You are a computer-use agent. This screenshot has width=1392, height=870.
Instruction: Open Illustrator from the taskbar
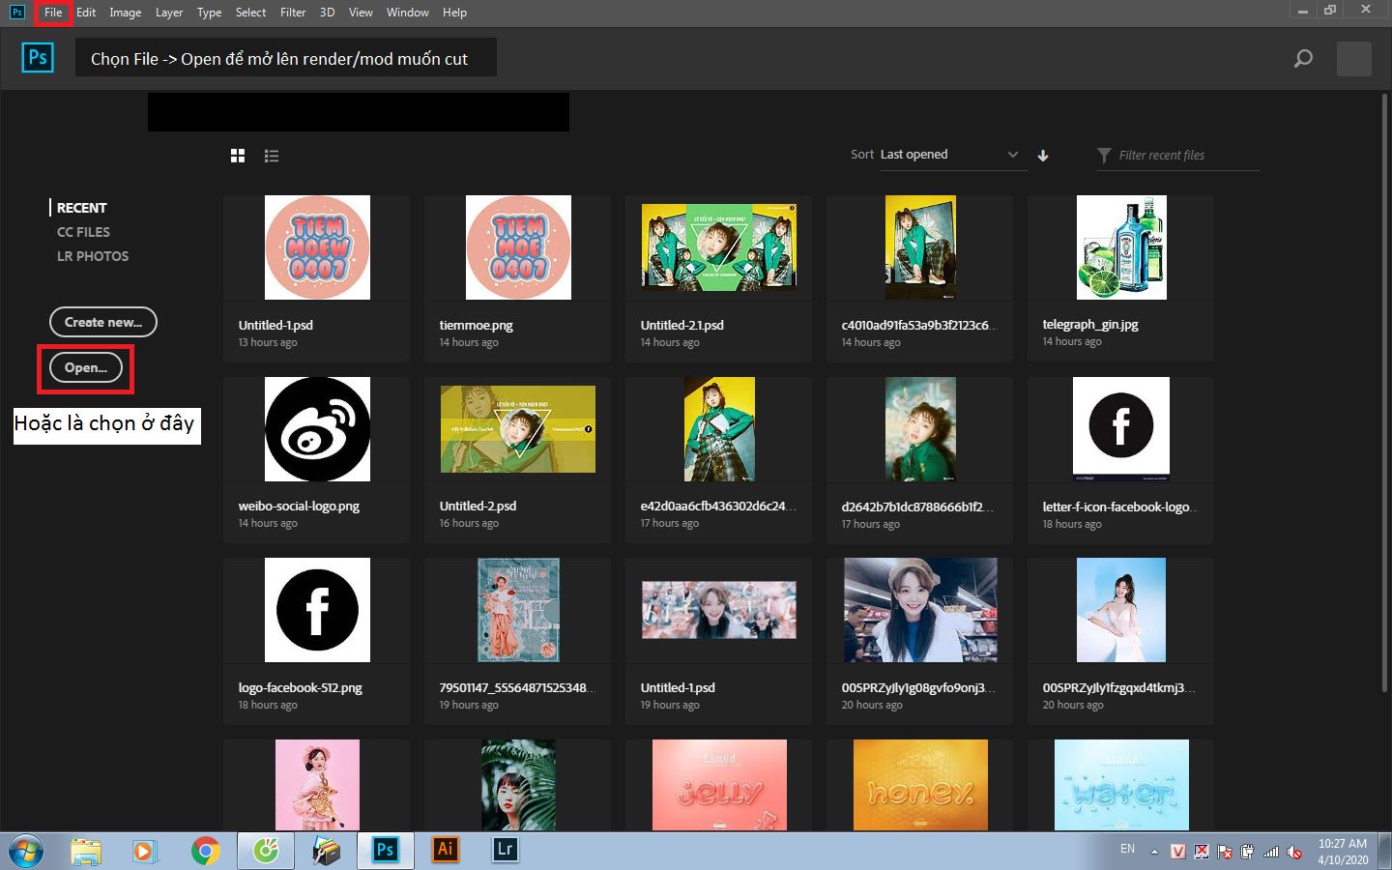445,850
